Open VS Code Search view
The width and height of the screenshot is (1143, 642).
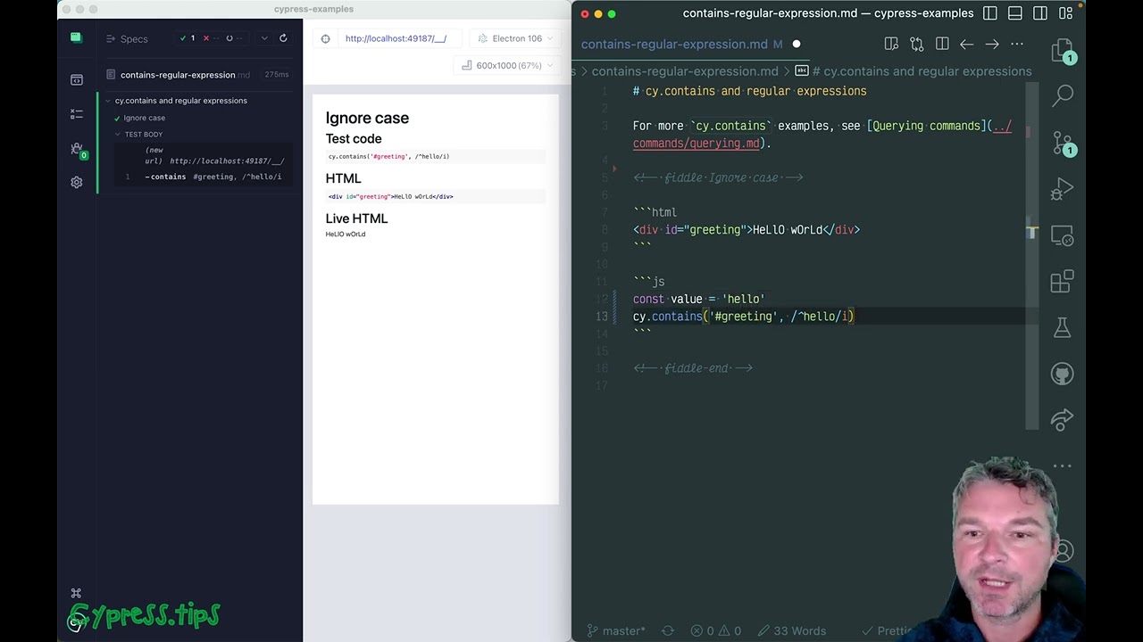pos(1062,95)
